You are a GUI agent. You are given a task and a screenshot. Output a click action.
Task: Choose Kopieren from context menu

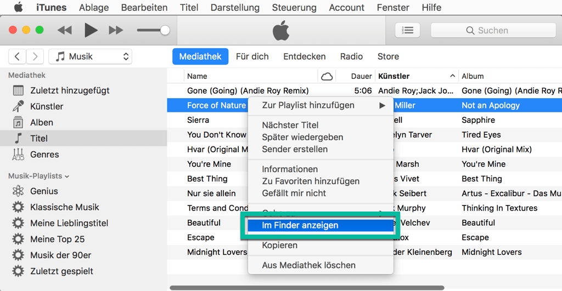tap(321, 245)
